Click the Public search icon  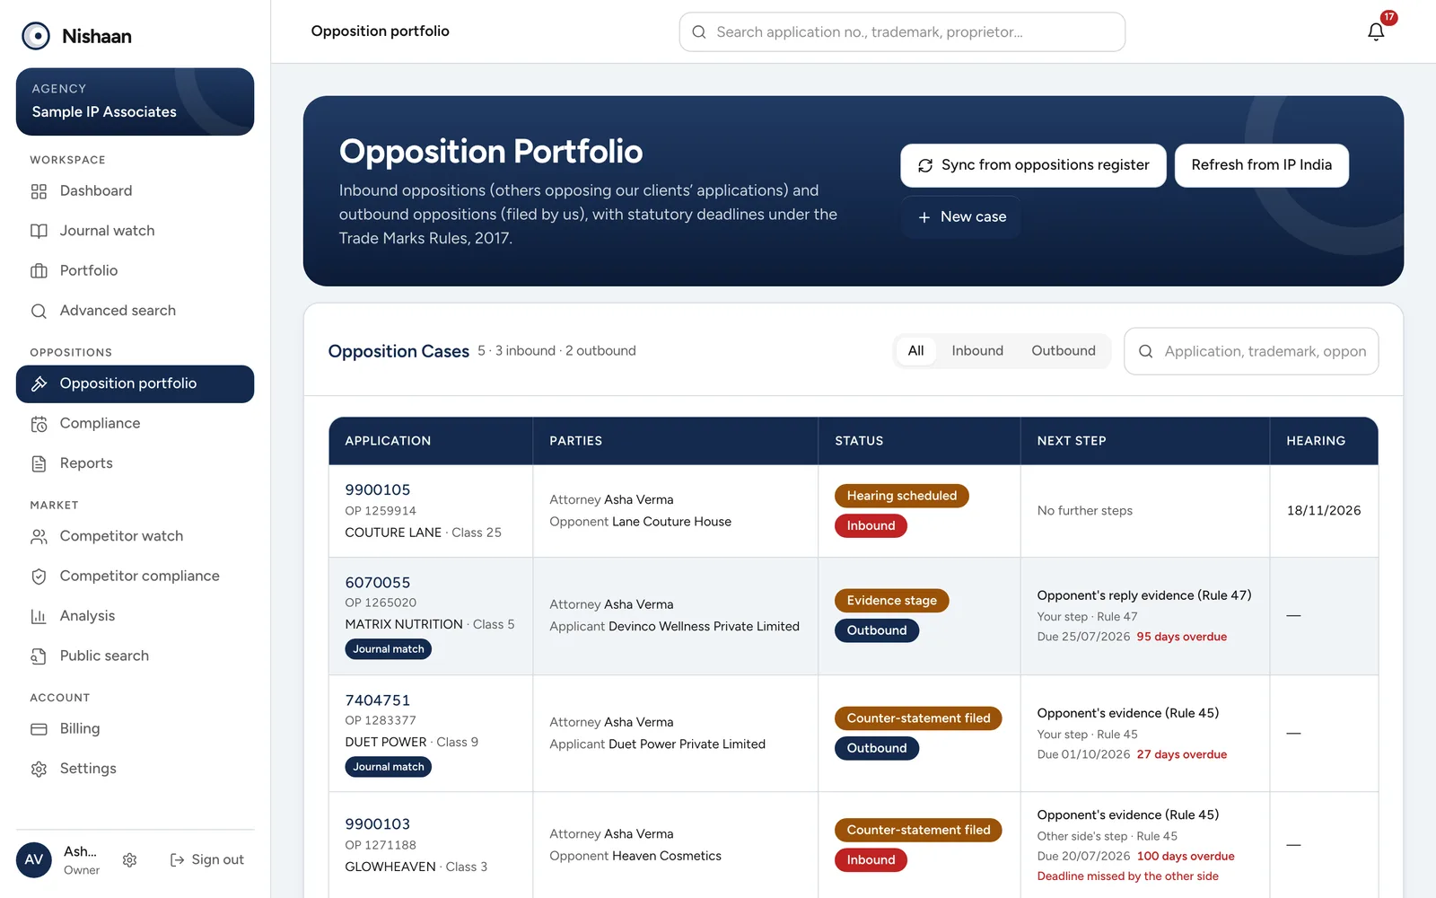tap(39, 656)
